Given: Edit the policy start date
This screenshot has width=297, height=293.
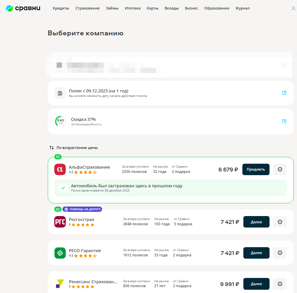Looking at the screenshot, I should (x=284, y=93).
